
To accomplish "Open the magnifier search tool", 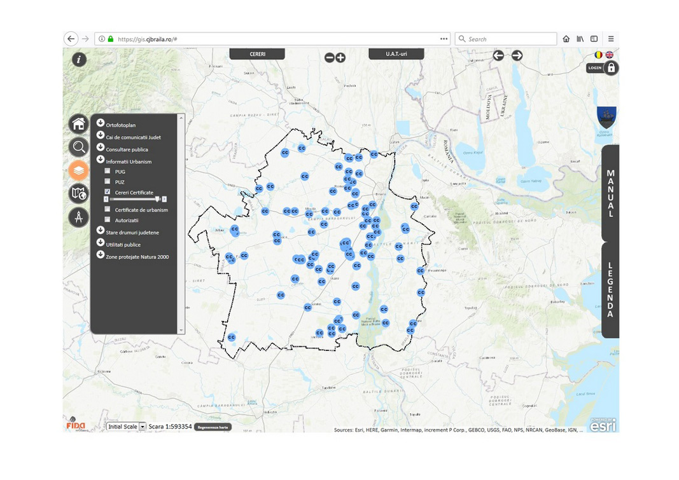I will pyautogui.click(x=79, y=147).
